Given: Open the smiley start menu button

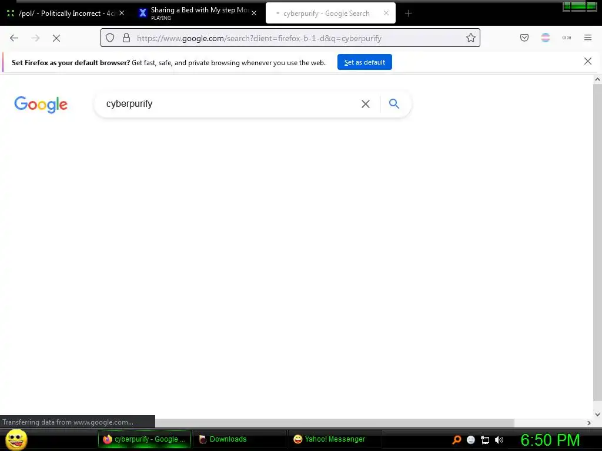Looking at the screenshot, I should click(16, 439).
